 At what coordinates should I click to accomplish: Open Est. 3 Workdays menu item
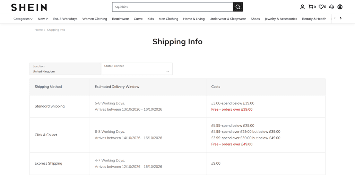[65, 19]
